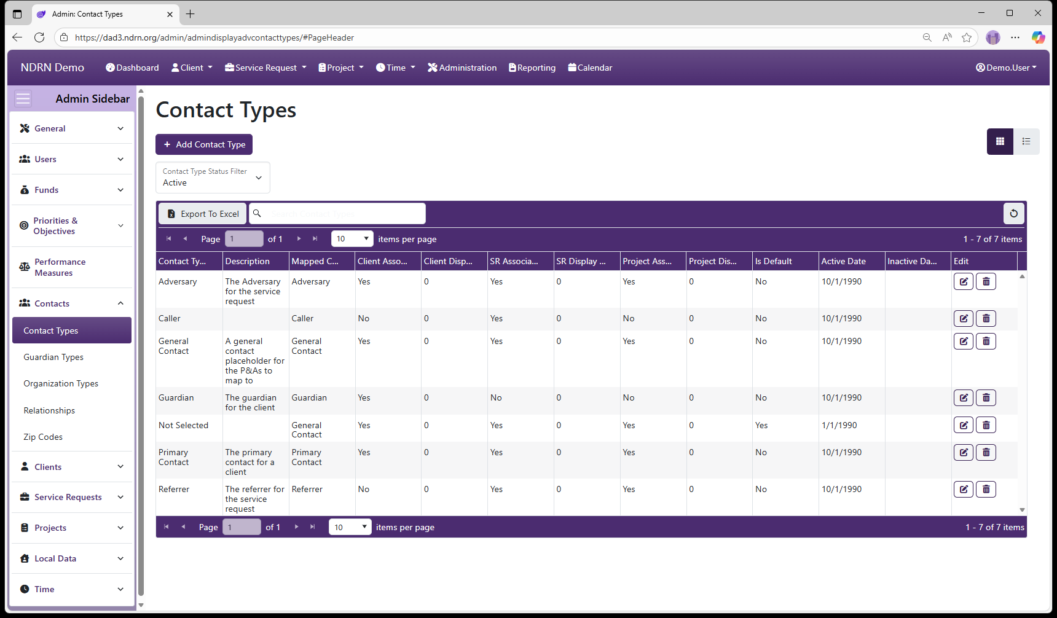
Task: Expand the Service Requests sidebar section
Action: pos(72,497)
